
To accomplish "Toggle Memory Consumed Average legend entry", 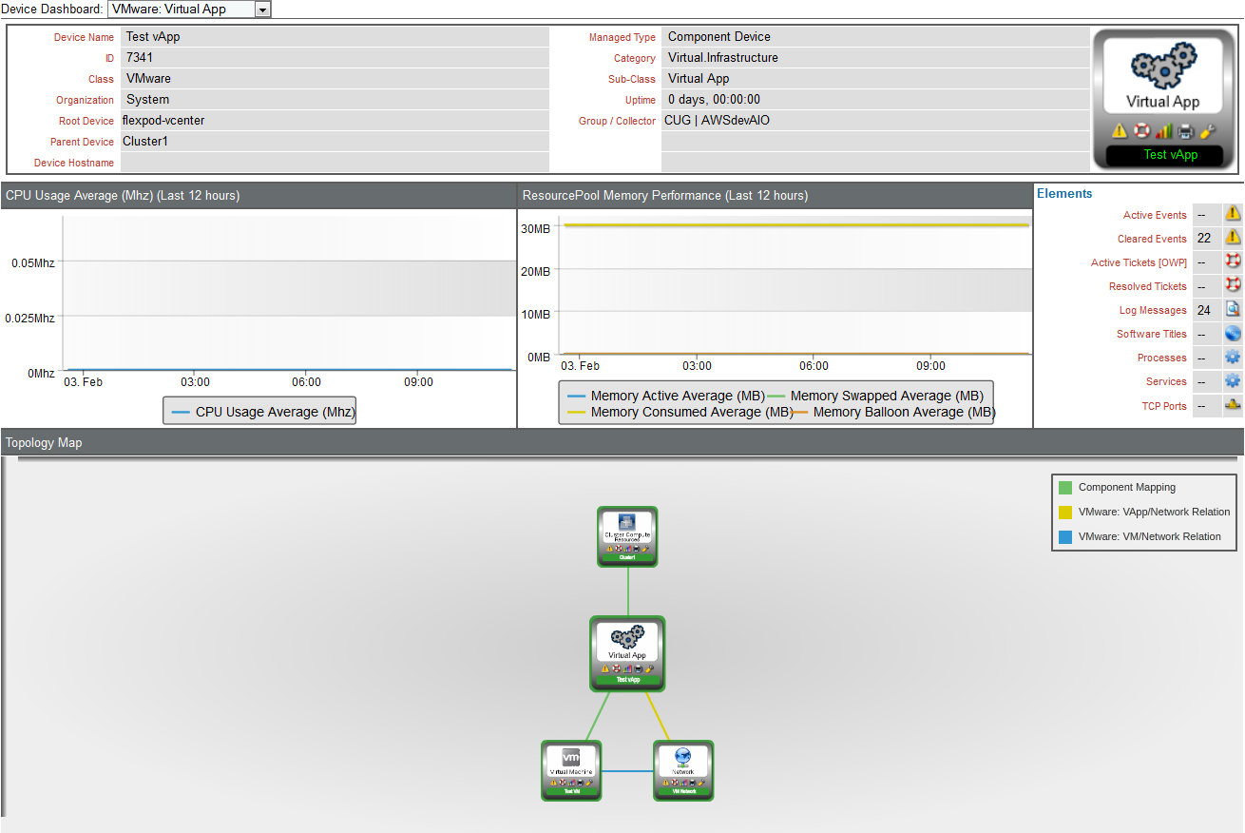I will coord(680,412).
